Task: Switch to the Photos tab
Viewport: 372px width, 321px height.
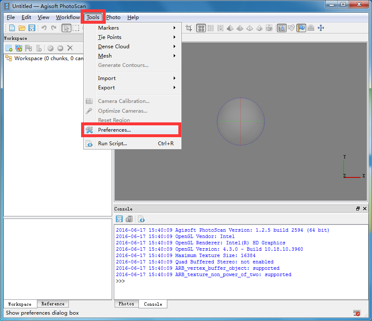Action: point(126,304)
